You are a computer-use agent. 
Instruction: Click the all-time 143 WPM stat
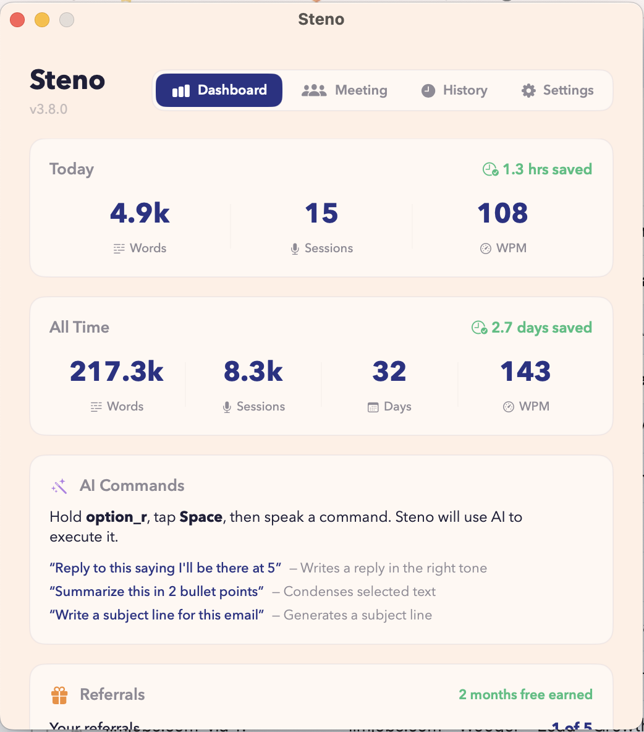pos(525,372)
